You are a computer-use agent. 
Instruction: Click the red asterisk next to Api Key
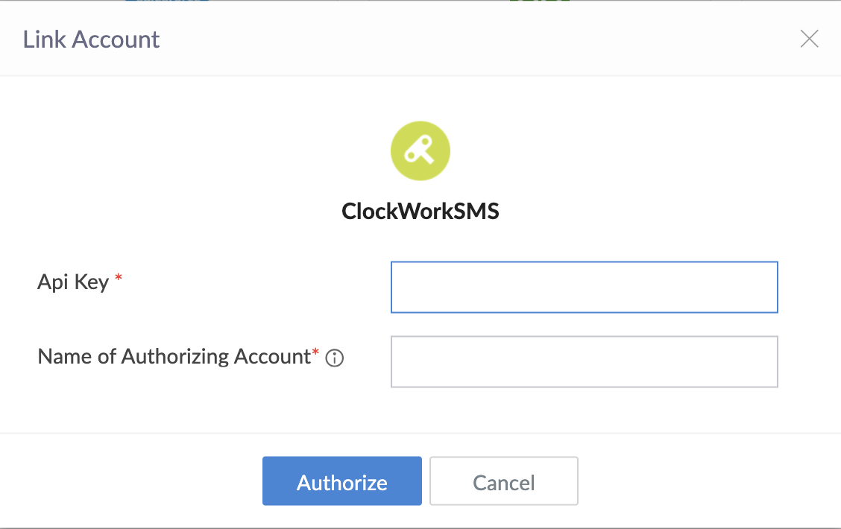119,279
